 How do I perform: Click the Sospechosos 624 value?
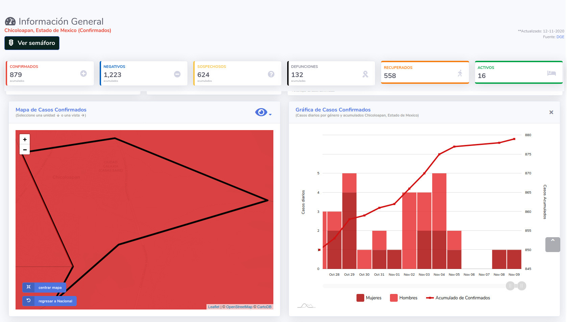tap(203, 75)
